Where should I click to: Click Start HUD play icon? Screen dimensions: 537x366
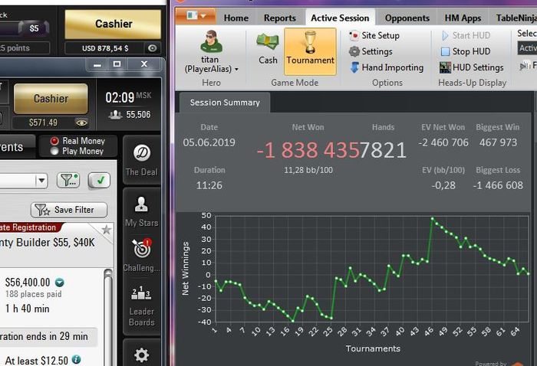pos(445,35)
